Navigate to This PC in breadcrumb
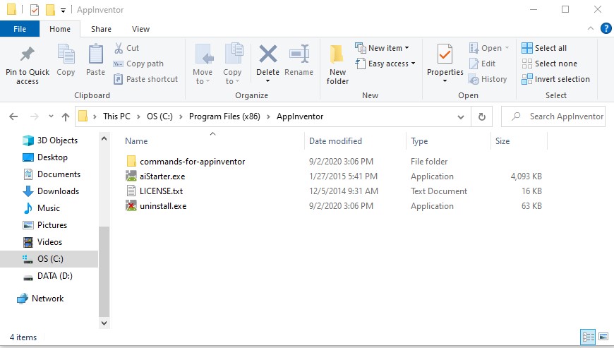614x348 pixels. [x=116, y=116]
